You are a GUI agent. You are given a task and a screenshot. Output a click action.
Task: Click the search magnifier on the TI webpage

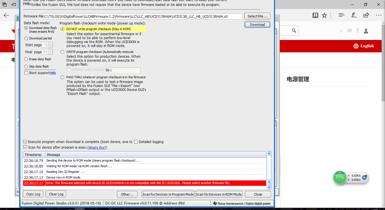click(x=294, y=31)
